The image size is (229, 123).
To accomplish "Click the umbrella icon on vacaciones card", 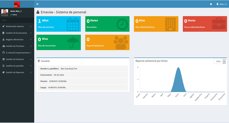I will point(73,43).
